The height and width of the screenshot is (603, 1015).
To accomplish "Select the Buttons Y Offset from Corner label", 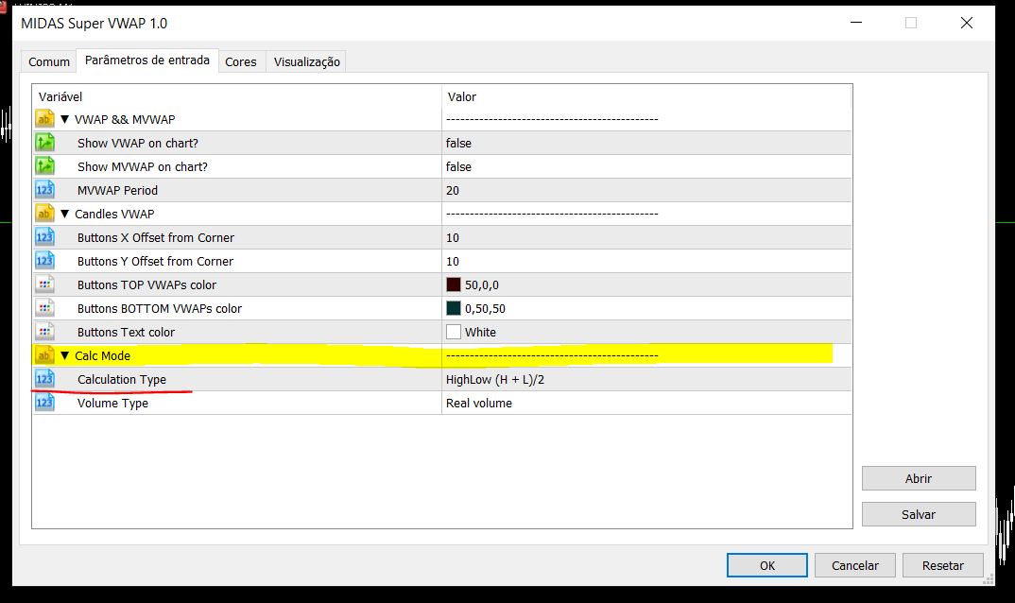I will point(155,261).
